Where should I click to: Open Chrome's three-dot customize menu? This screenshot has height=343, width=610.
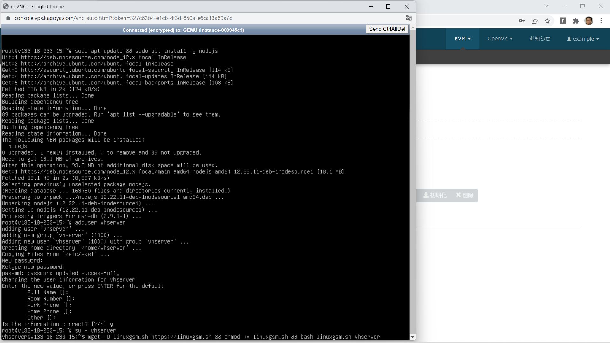601,21
